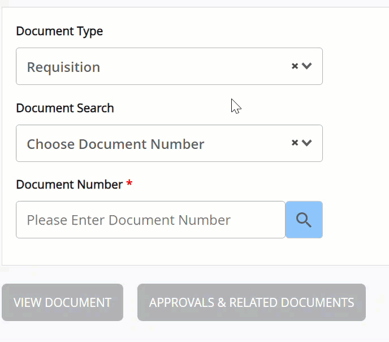Clear the Document Type selection with the ×

pos(295,66)
